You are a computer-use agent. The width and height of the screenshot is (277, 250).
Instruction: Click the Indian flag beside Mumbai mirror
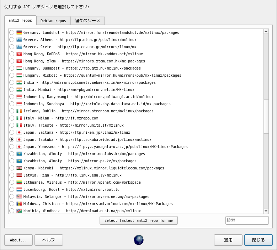[19, 90]
